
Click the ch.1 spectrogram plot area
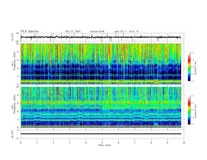tap(101, 64)
